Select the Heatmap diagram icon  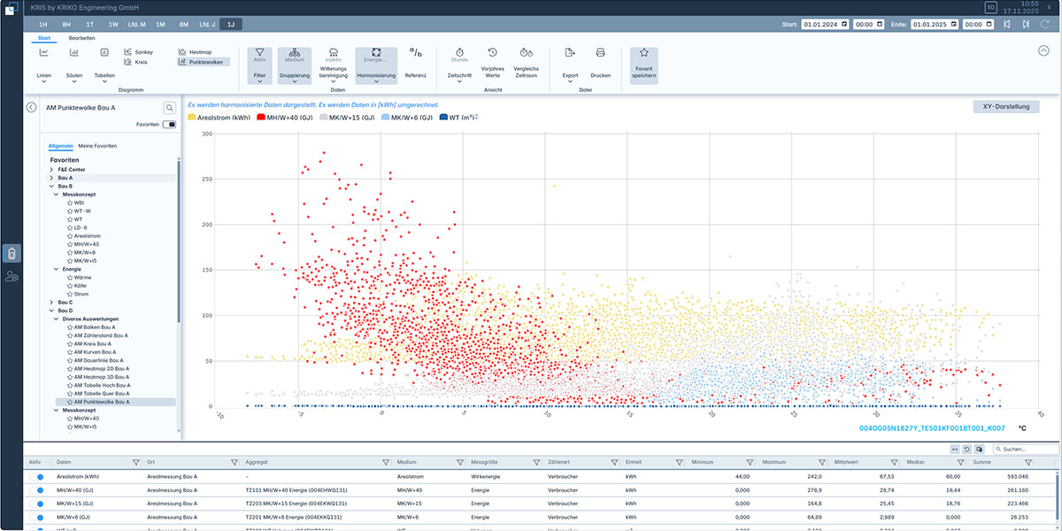(183, 53)
